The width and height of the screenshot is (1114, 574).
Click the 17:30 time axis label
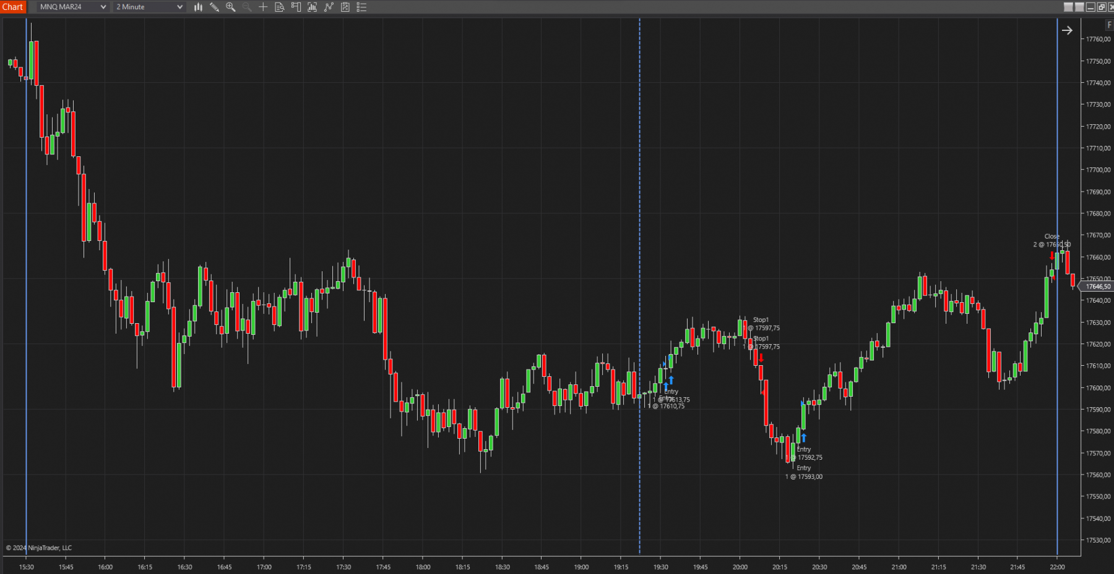click(343, 567)
